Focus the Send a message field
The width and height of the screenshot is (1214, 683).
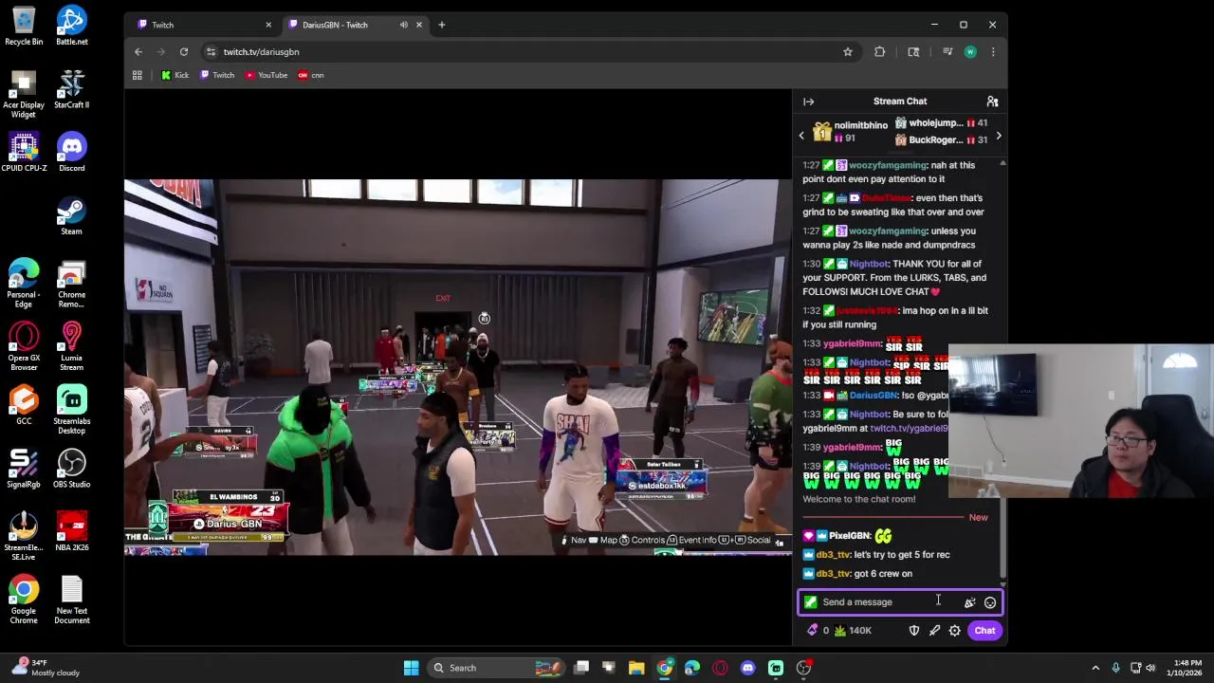coord(900,601)
